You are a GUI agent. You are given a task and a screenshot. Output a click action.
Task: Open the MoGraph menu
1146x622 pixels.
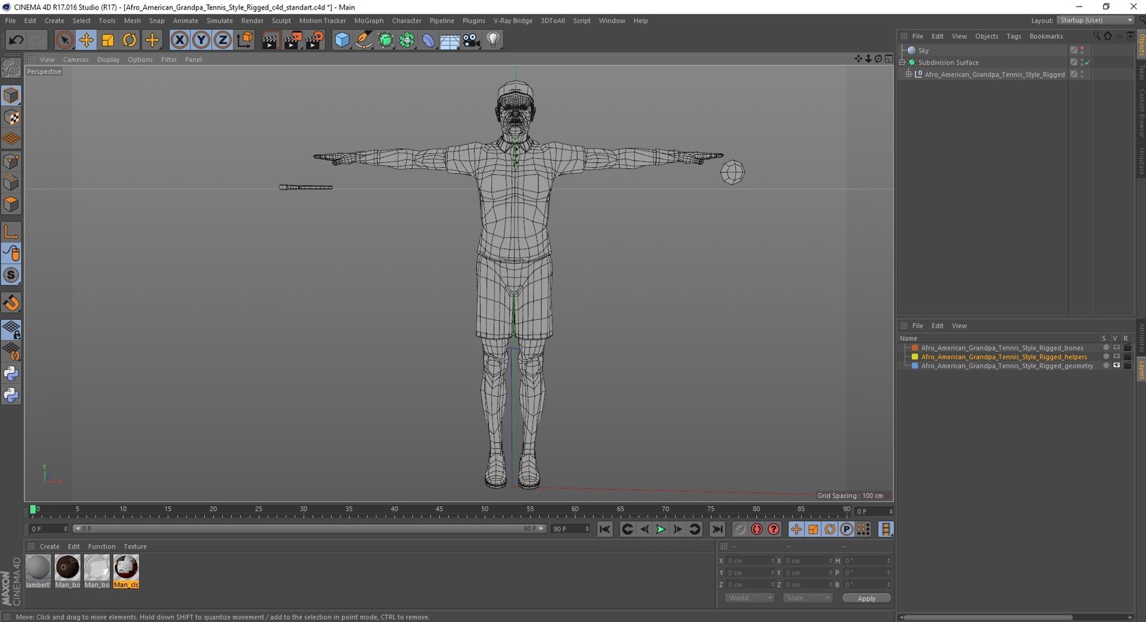coord(369,20)
